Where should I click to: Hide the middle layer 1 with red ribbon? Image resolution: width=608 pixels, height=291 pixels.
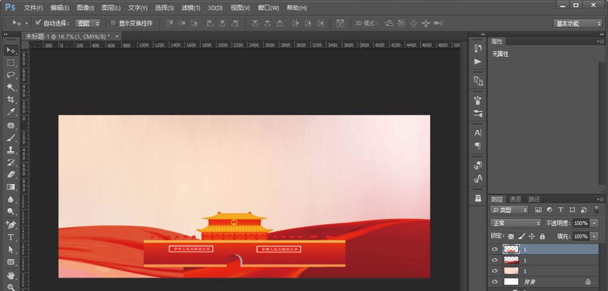pyautogui.click(x=494, y=260)
